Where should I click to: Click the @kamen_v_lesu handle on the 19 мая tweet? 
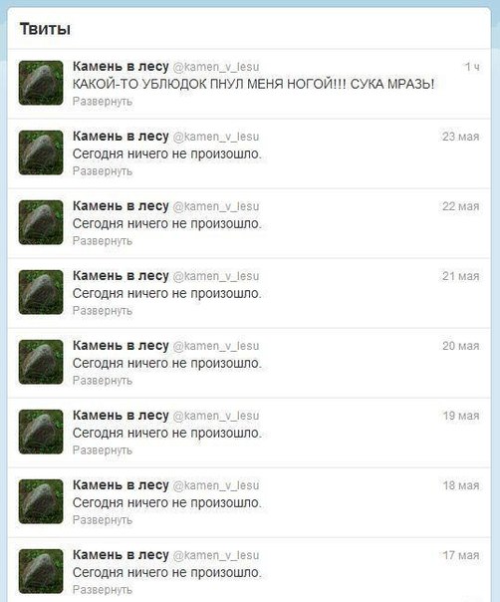[x=216, y=416]
